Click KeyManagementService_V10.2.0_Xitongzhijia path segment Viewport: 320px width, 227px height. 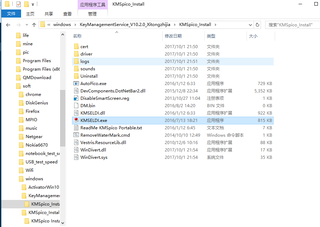[x=125, y=25]
